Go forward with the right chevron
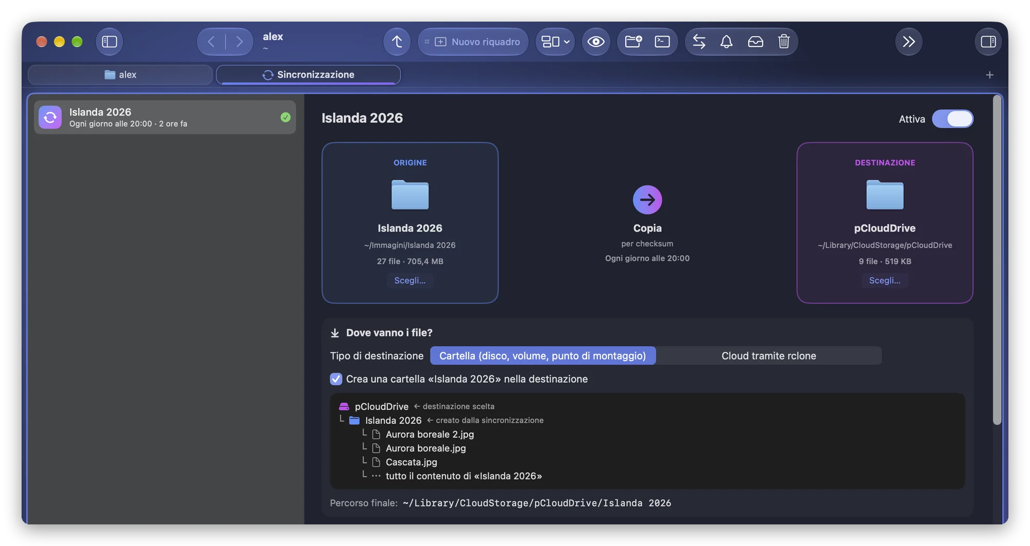Screen dimensions: 1030x546 [239, 42]
